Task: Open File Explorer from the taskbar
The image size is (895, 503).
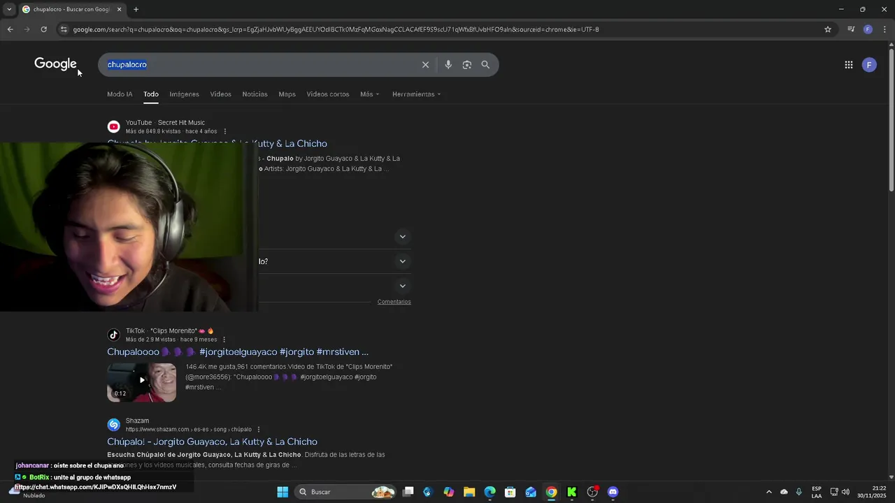Action: (469, 492)
